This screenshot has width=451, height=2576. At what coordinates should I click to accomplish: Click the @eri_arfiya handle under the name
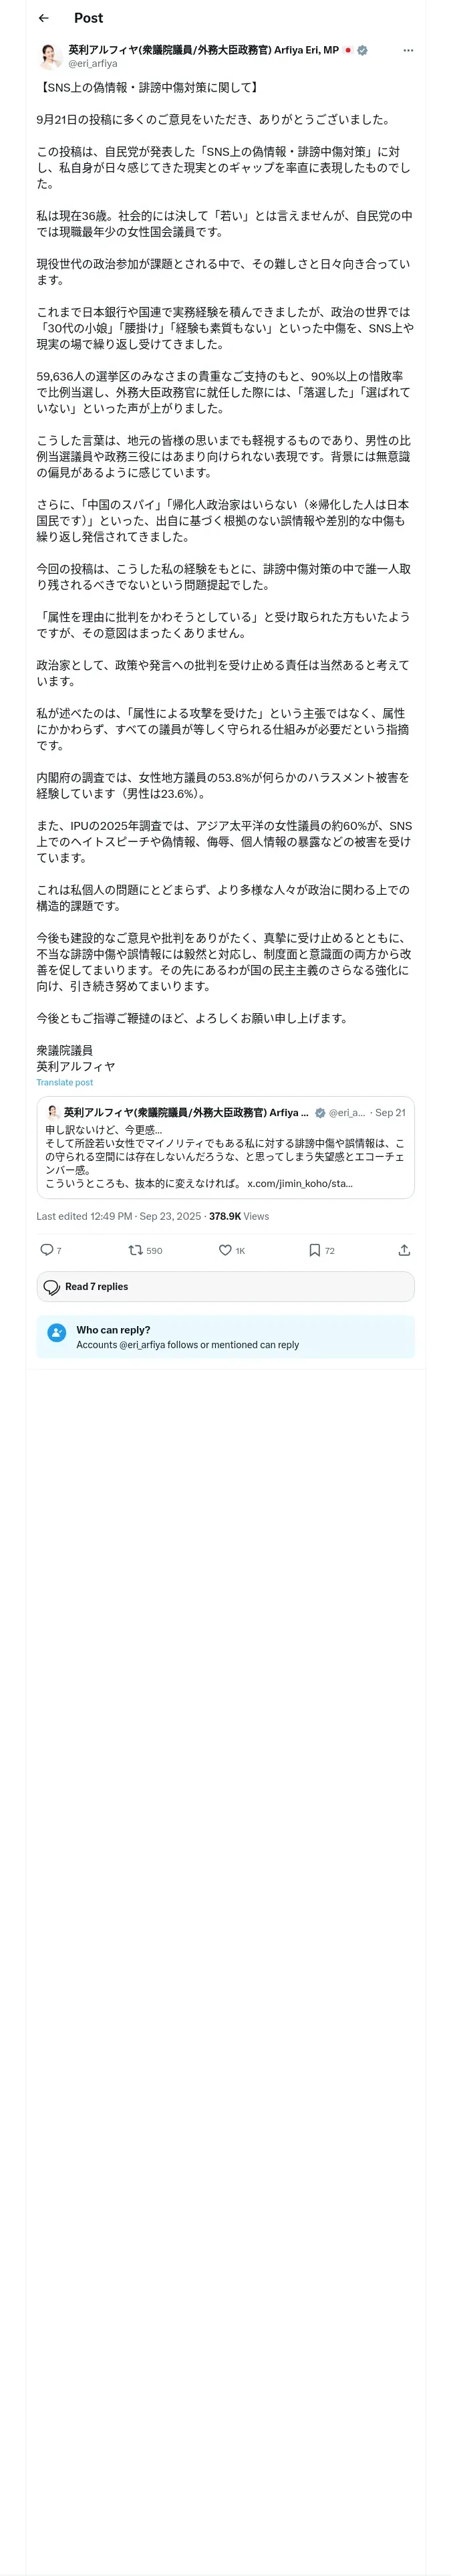pyautogui.click(x=92, y=63)
